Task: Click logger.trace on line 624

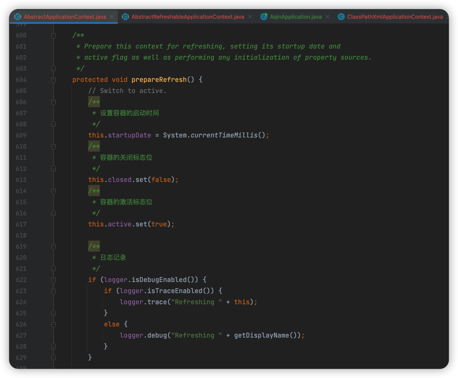Action: pos(143,302)
